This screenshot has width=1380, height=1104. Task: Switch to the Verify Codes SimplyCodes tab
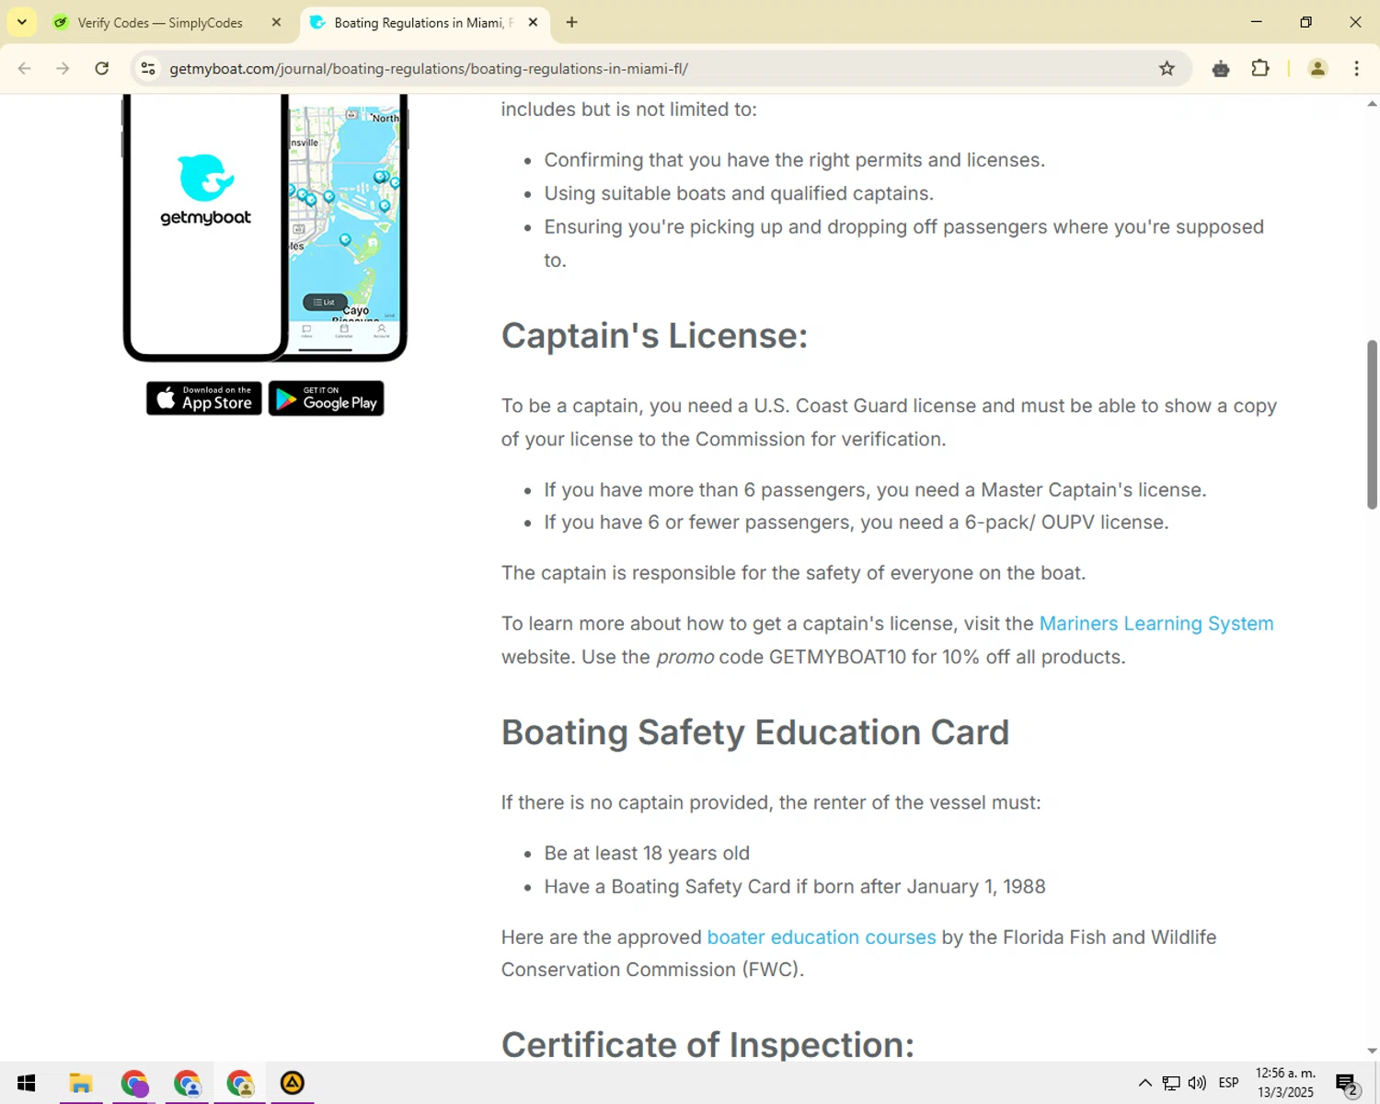tap(160, 23)
